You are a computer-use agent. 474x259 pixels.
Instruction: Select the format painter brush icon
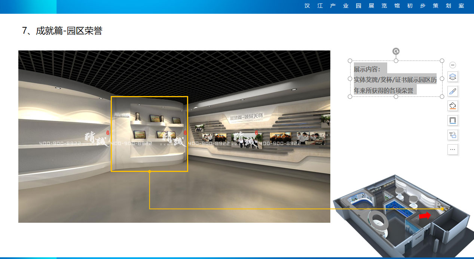click(452, 92)
